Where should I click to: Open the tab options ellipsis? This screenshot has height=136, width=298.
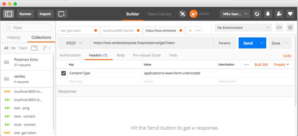tap(198, 30)
